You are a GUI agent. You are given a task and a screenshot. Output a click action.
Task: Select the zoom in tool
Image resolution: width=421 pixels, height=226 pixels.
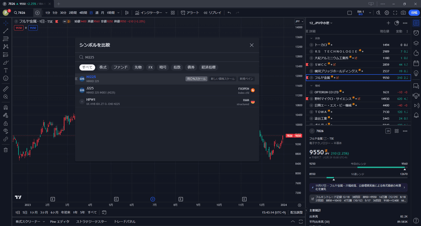click(x=6, y=97)
